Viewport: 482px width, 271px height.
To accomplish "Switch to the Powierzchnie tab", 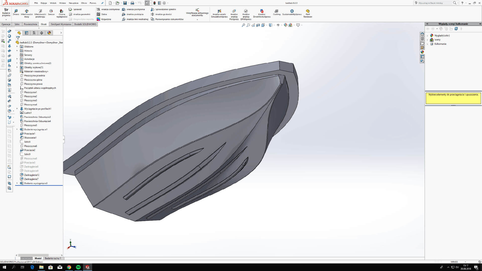I will click(30, 24).
